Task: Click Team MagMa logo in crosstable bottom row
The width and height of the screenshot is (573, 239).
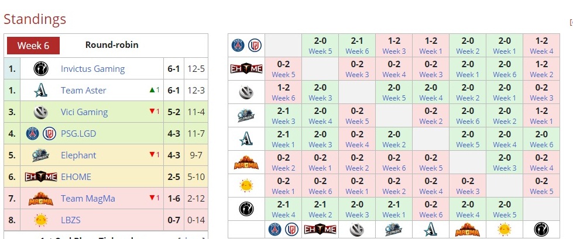Action: click(468, 230)
